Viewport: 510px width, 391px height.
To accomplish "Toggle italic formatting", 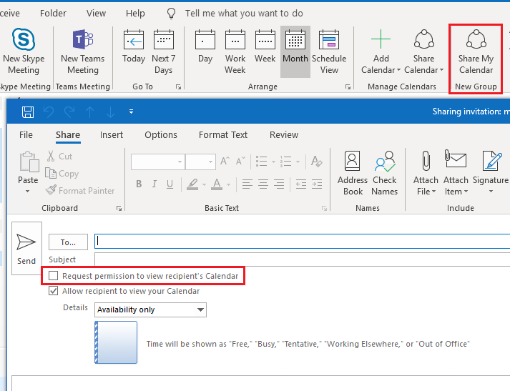I will [155, 184].
